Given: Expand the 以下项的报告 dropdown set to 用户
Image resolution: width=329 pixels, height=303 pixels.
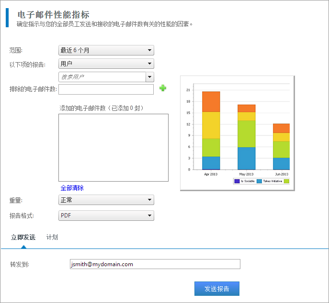Looking at the screenshot, I should 106,64.
